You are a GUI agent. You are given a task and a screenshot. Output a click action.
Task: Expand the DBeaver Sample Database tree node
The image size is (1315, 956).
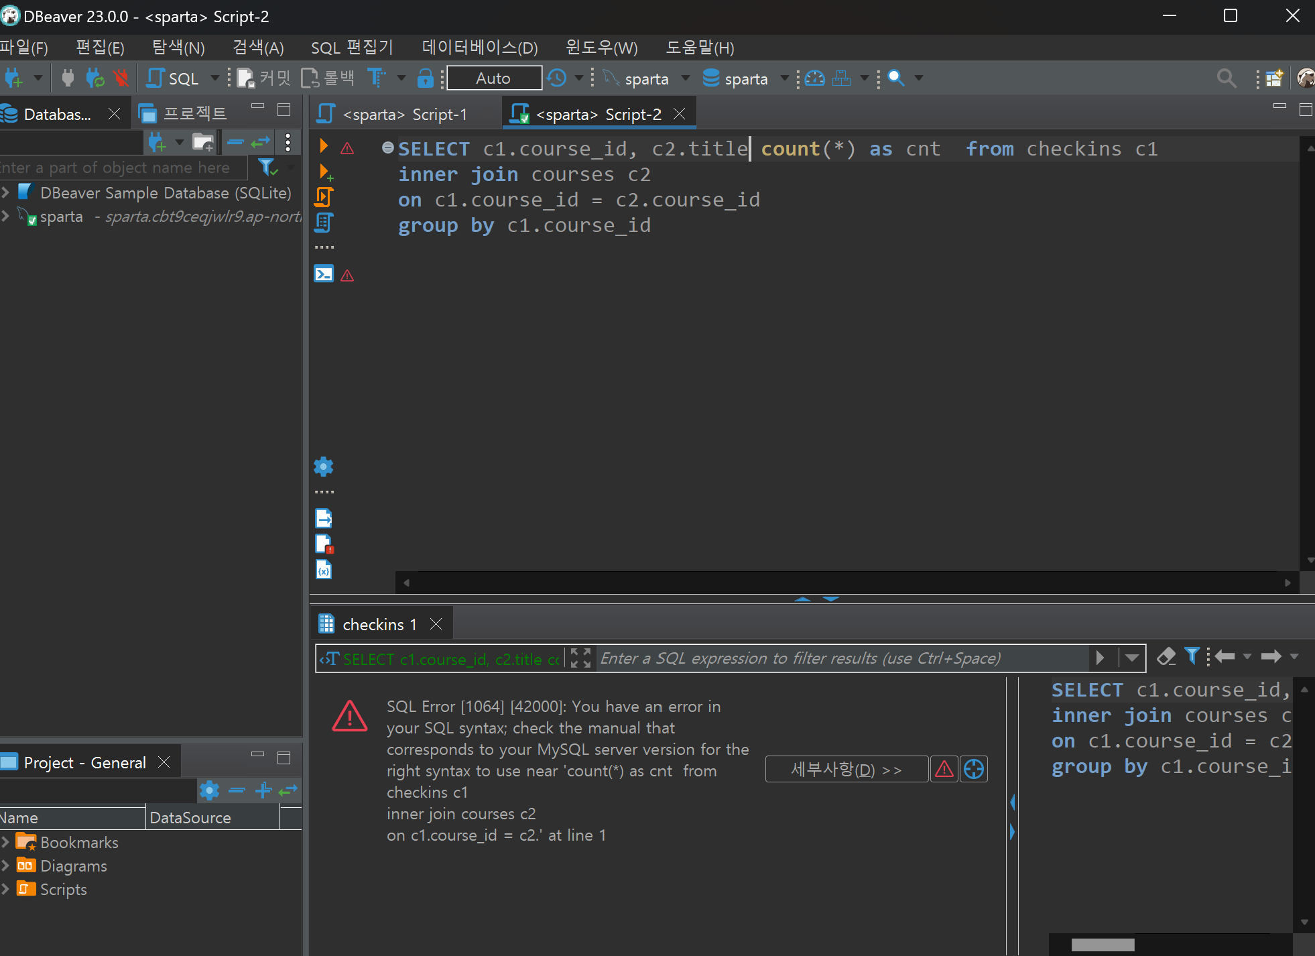pyautogui.click(x=5, y=193)
